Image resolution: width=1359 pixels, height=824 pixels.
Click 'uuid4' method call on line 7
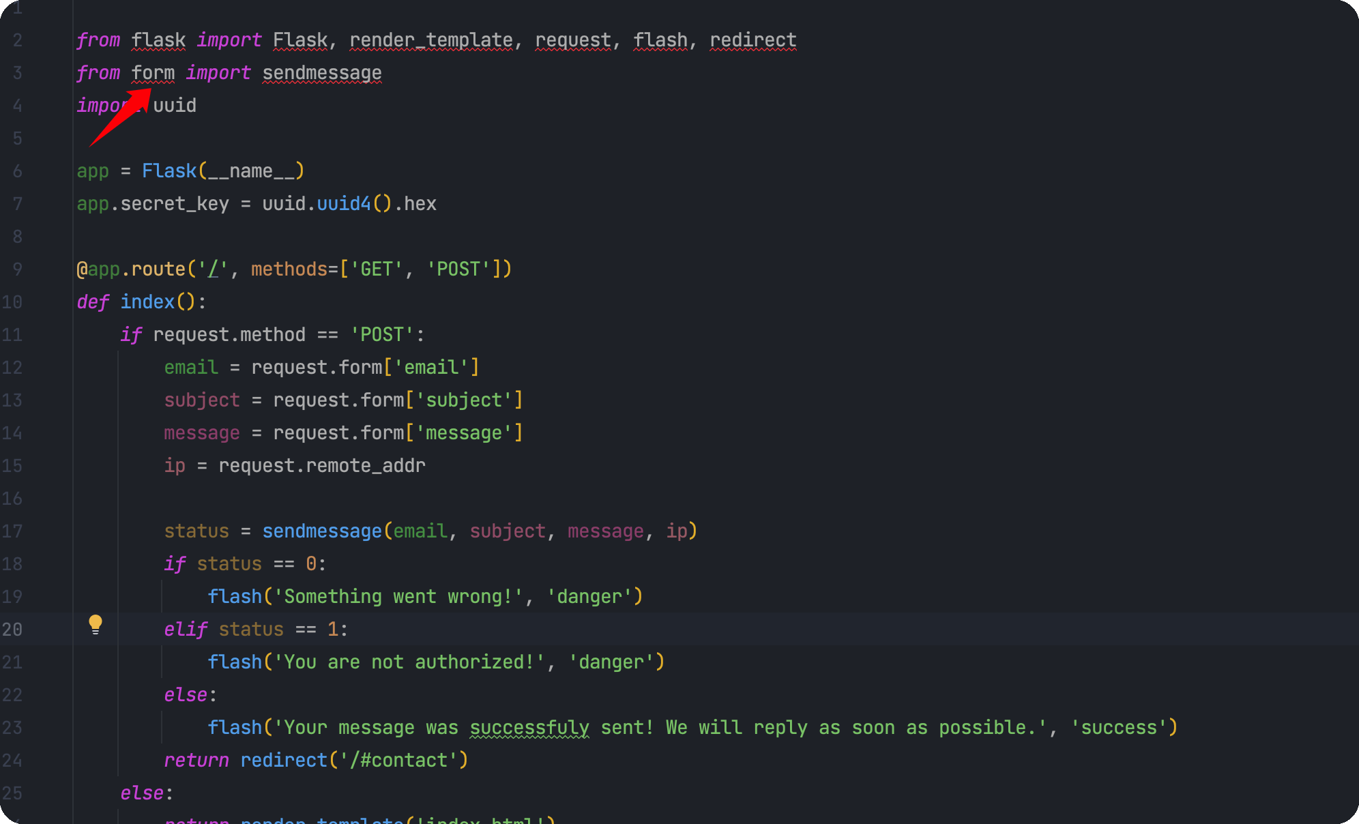click(x=343, y=204)
